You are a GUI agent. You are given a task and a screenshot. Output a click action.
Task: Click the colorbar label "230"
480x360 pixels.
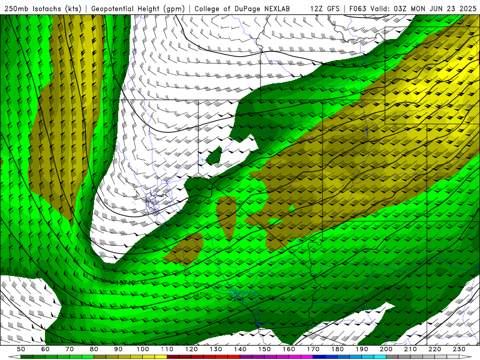click(x=459, y=349)
